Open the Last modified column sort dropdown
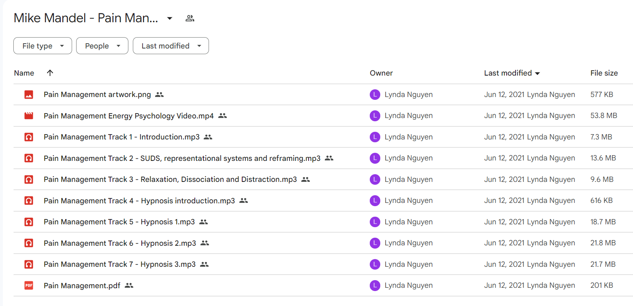This screenshot has width=633, height=306. click(x=537, y=74)
